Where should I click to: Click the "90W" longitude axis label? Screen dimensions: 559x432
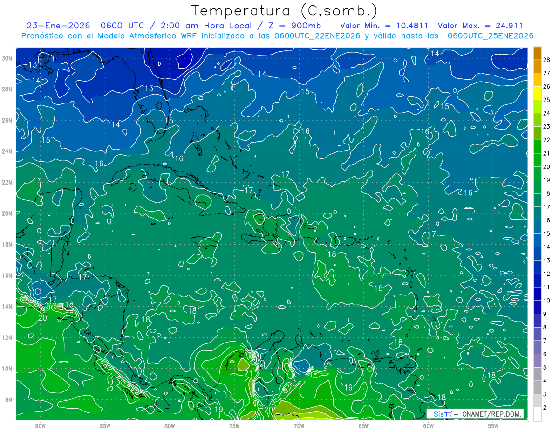(x=40, y=426)
